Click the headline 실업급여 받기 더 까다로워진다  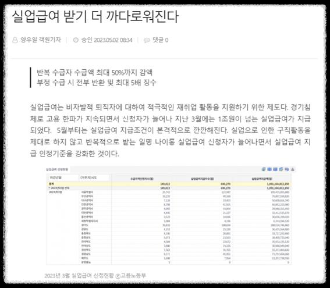[x=95, y=17]
